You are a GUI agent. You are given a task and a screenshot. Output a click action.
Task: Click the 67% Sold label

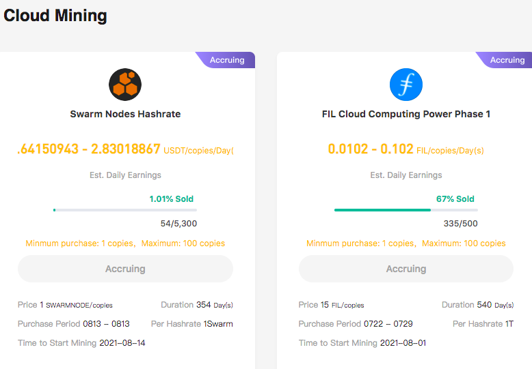[455, 198]
